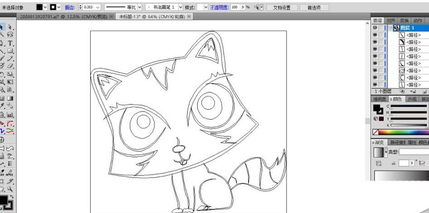Open the 外观 (Appearance) panel tab

tap(412, 99)
